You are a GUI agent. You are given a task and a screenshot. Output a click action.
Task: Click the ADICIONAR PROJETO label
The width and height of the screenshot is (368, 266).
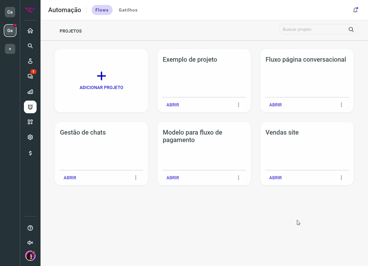click(x=101, y=88)
